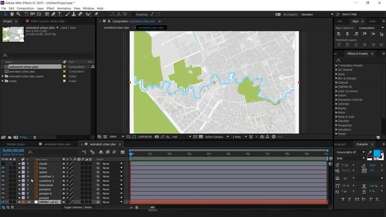
Task: Toggle visibility of White Solid 1 layer
Action: (x=3, y=202)
